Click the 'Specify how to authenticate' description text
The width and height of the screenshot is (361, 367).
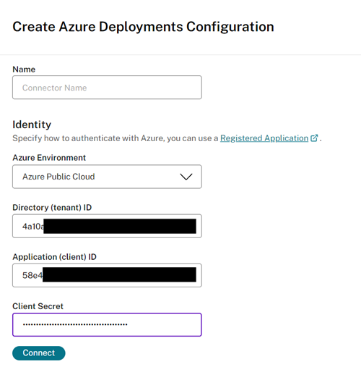pos(116,138)
